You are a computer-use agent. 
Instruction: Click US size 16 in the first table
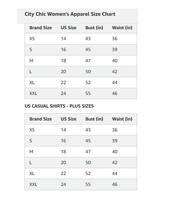(63, 50)
